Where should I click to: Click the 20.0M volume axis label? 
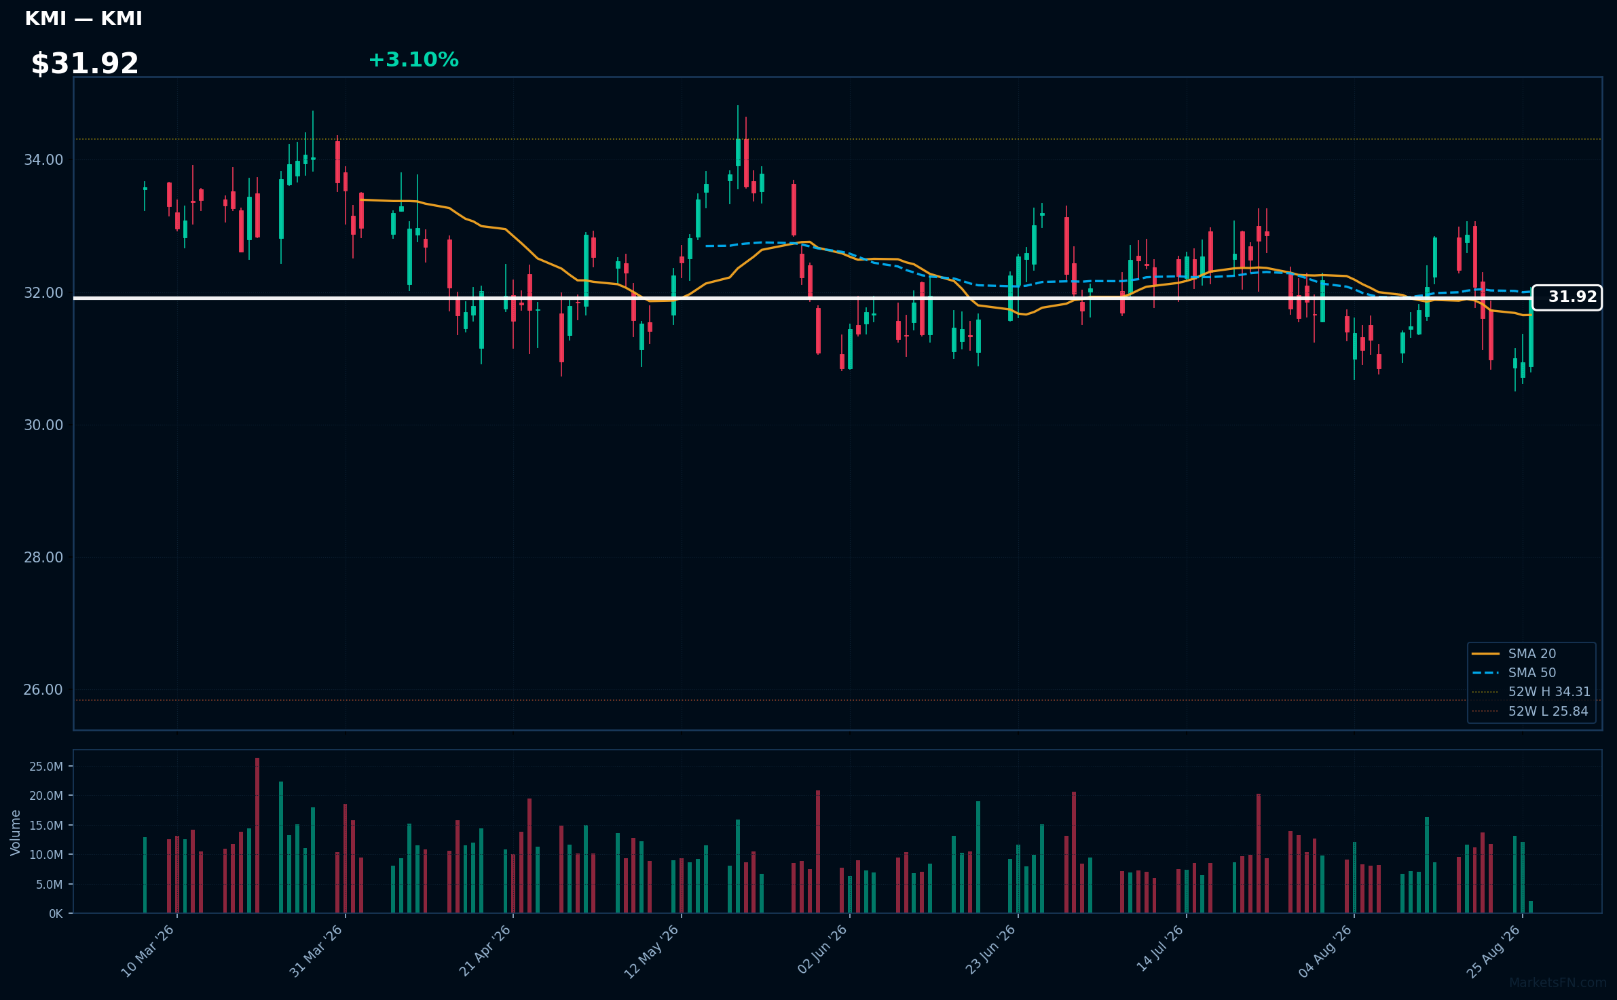click(46, 796)
